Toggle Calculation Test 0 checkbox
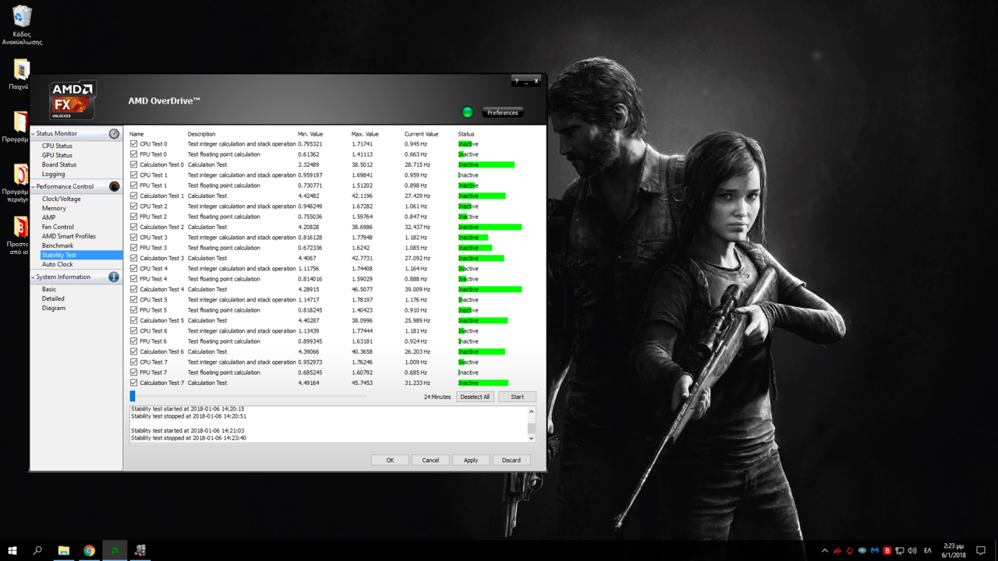The image size is (998, 561). 133,164
